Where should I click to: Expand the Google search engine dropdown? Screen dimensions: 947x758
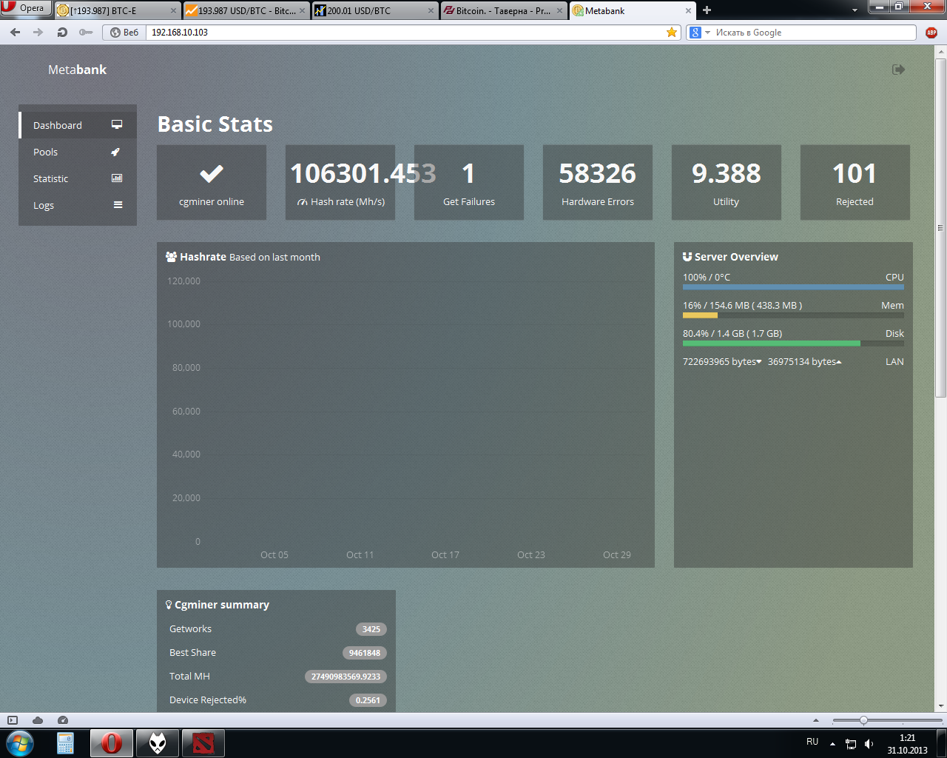pyautogui.click(x=707, y=33)
